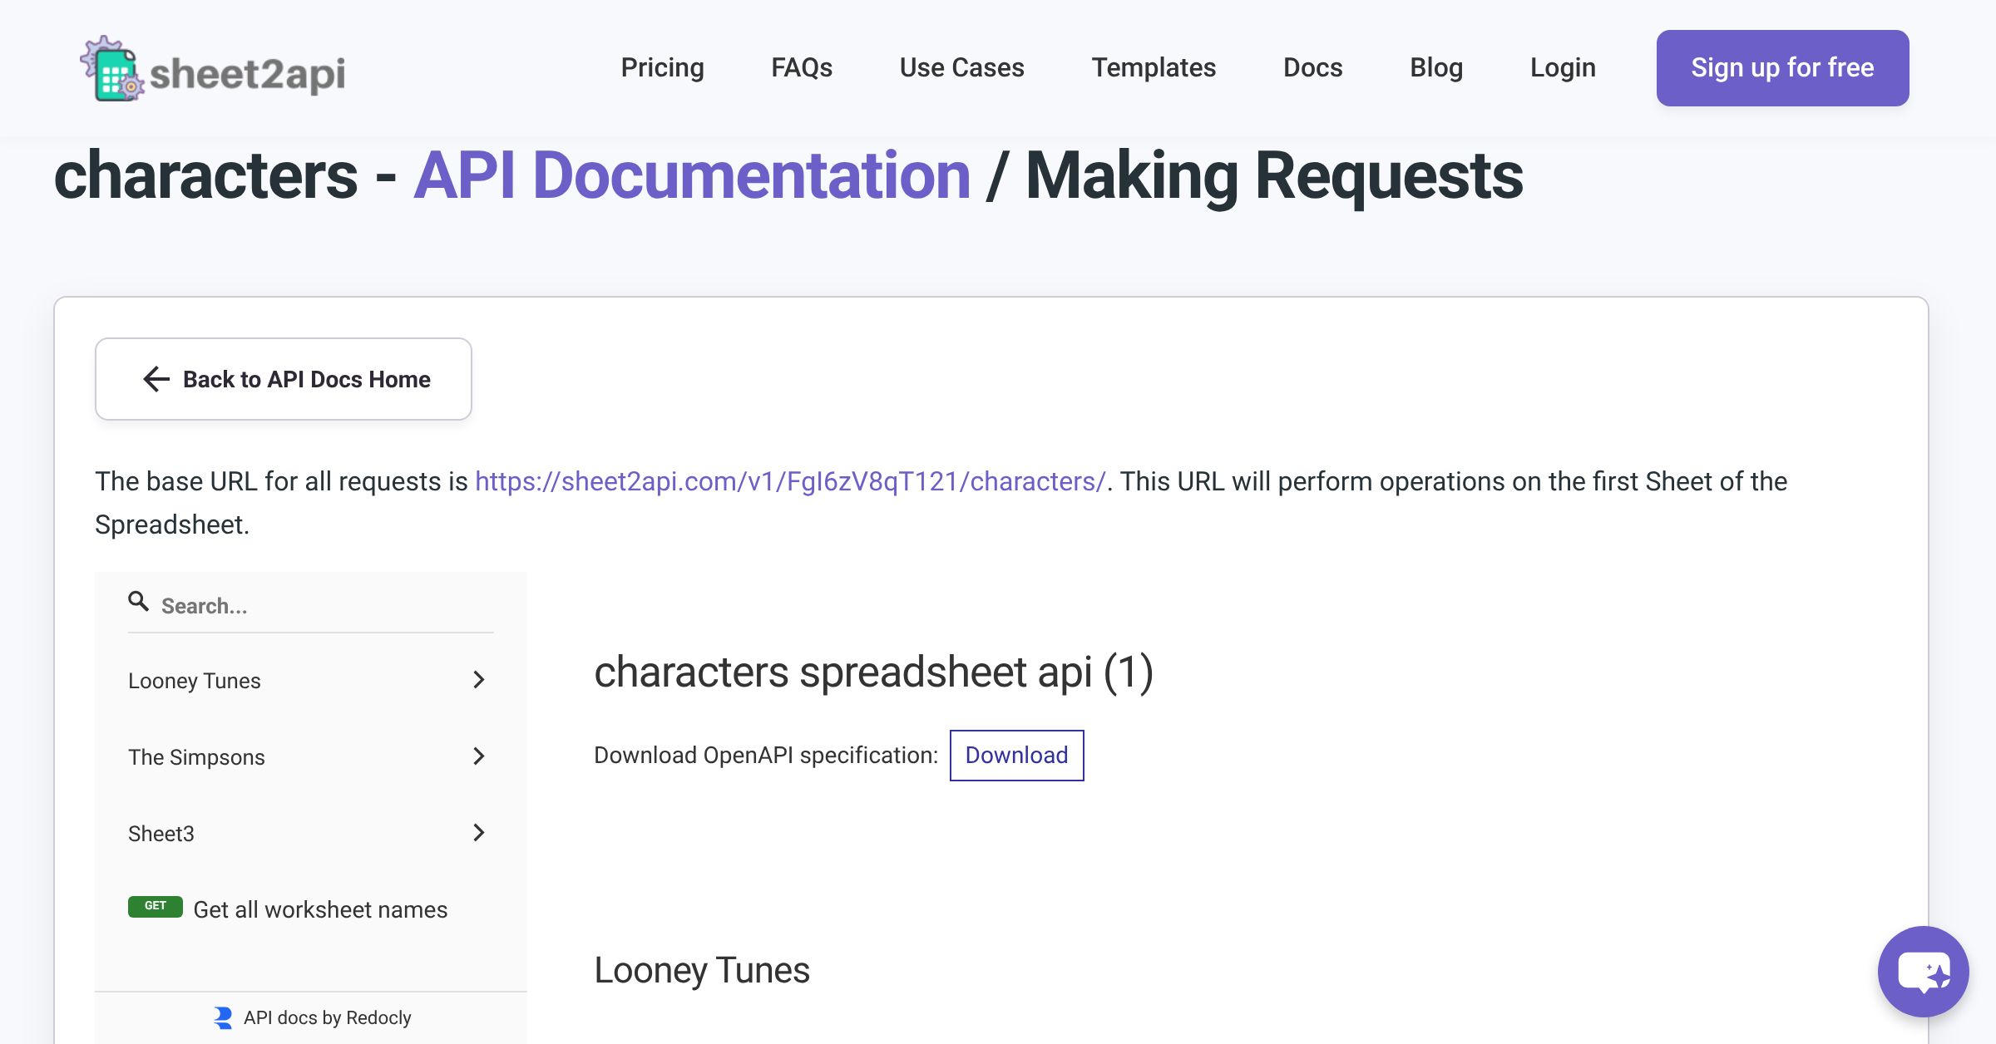The width and height of the screenshot is (1996, 1044).
Task: Open the Templates page
Action: 1154,67
